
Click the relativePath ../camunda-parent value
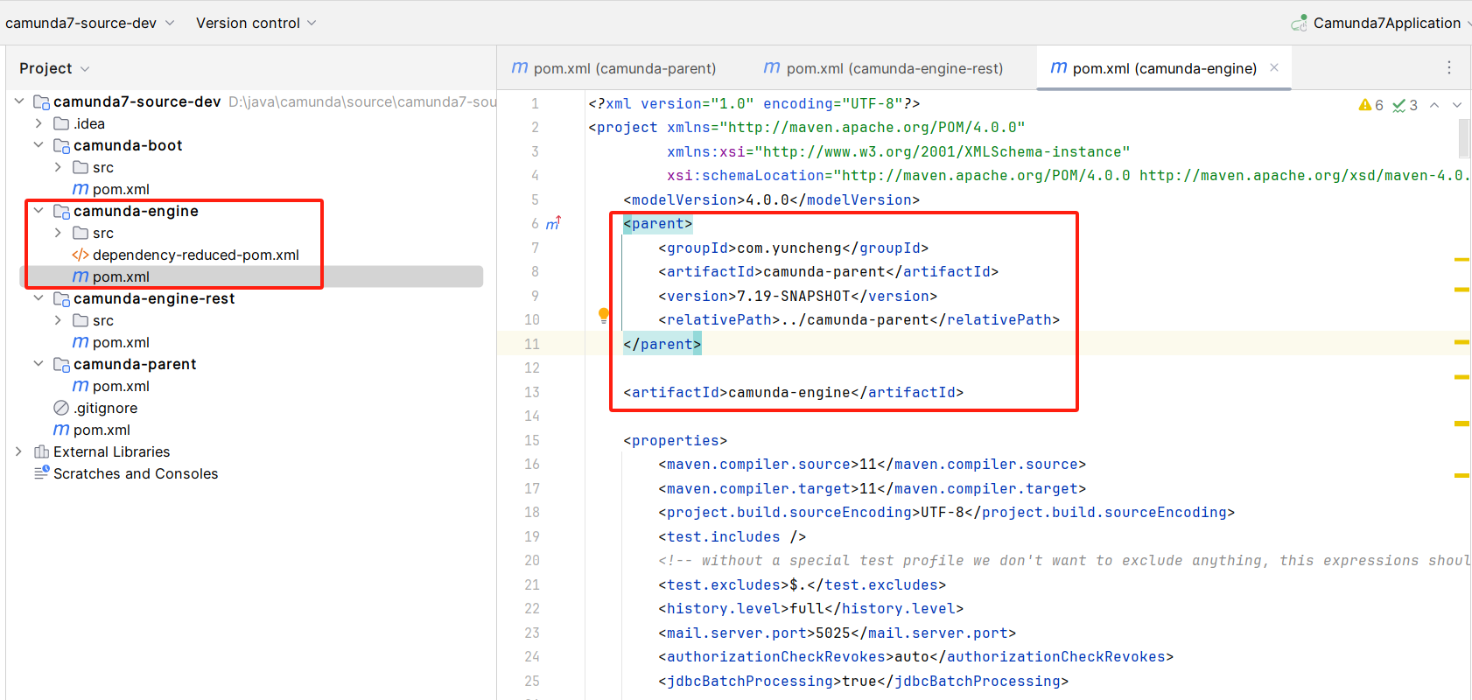tap(859, 320)
